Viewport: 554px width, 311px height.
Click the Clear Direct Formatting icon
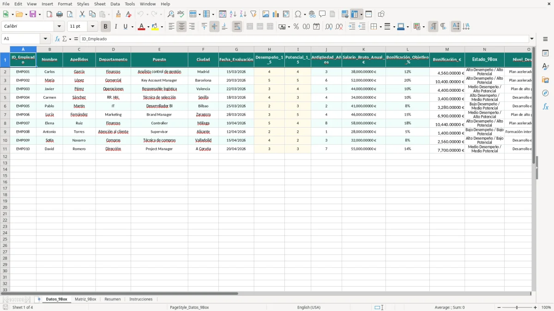129,14
